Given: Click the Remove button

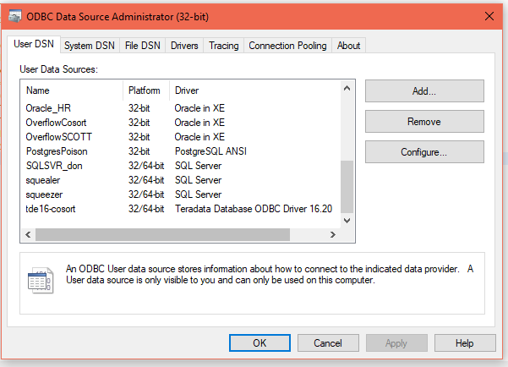Looking at the screenshot, I should (424, 122).
